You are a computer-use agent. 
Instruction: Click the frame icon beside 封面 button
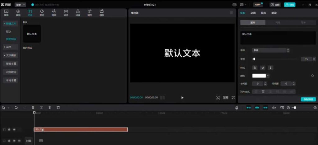point(41,141)
